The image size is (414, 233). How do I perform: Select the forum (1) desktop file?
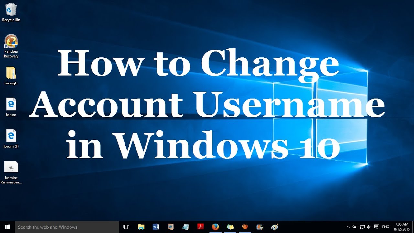tap(11, 139)
